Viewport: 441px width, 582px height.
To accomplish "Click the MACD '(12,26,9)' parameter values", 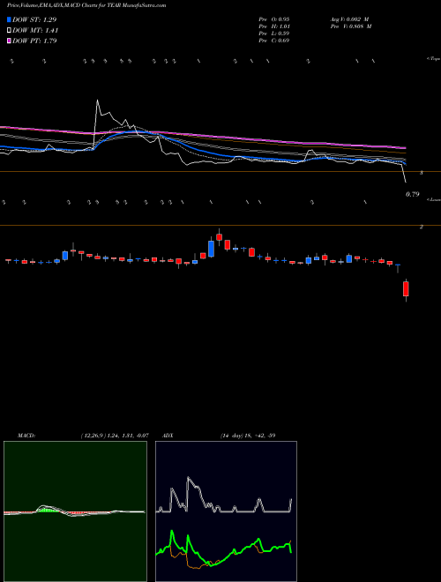I will point(115,436).
